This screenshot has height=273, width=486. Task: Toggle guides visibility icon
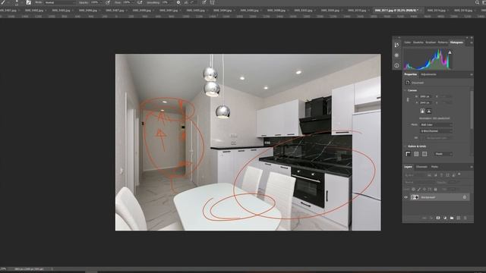click(424, 154)
